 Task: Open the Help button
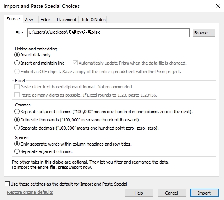(x=139, y=193)
